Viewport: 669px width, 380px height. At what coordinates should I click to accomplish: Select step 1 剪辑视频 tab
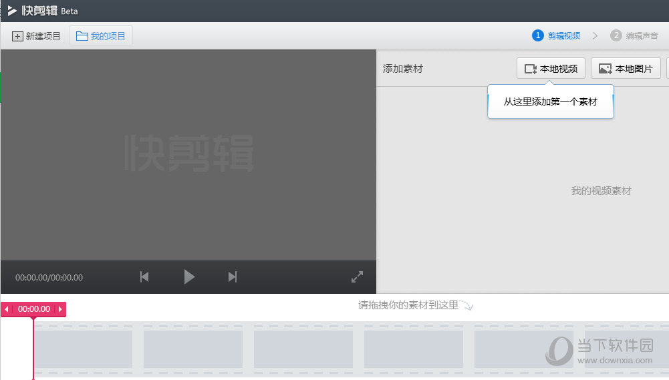556,36
